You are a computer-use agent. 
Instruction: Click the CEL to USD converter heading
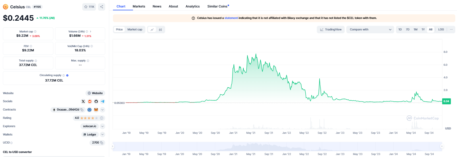pyautogui.click(x=17, y=152)
